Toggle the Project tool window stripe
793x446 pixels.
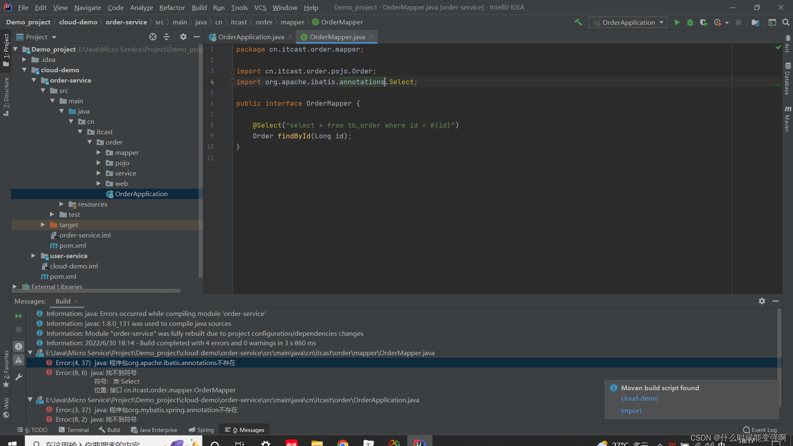[6, 50]
